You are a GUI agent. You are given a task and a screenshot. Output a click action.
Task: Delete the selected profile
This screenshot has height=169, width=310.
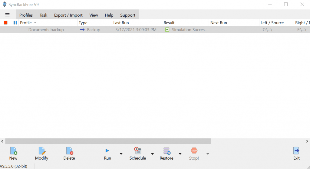pyautogui.click(x=69, y=153)
